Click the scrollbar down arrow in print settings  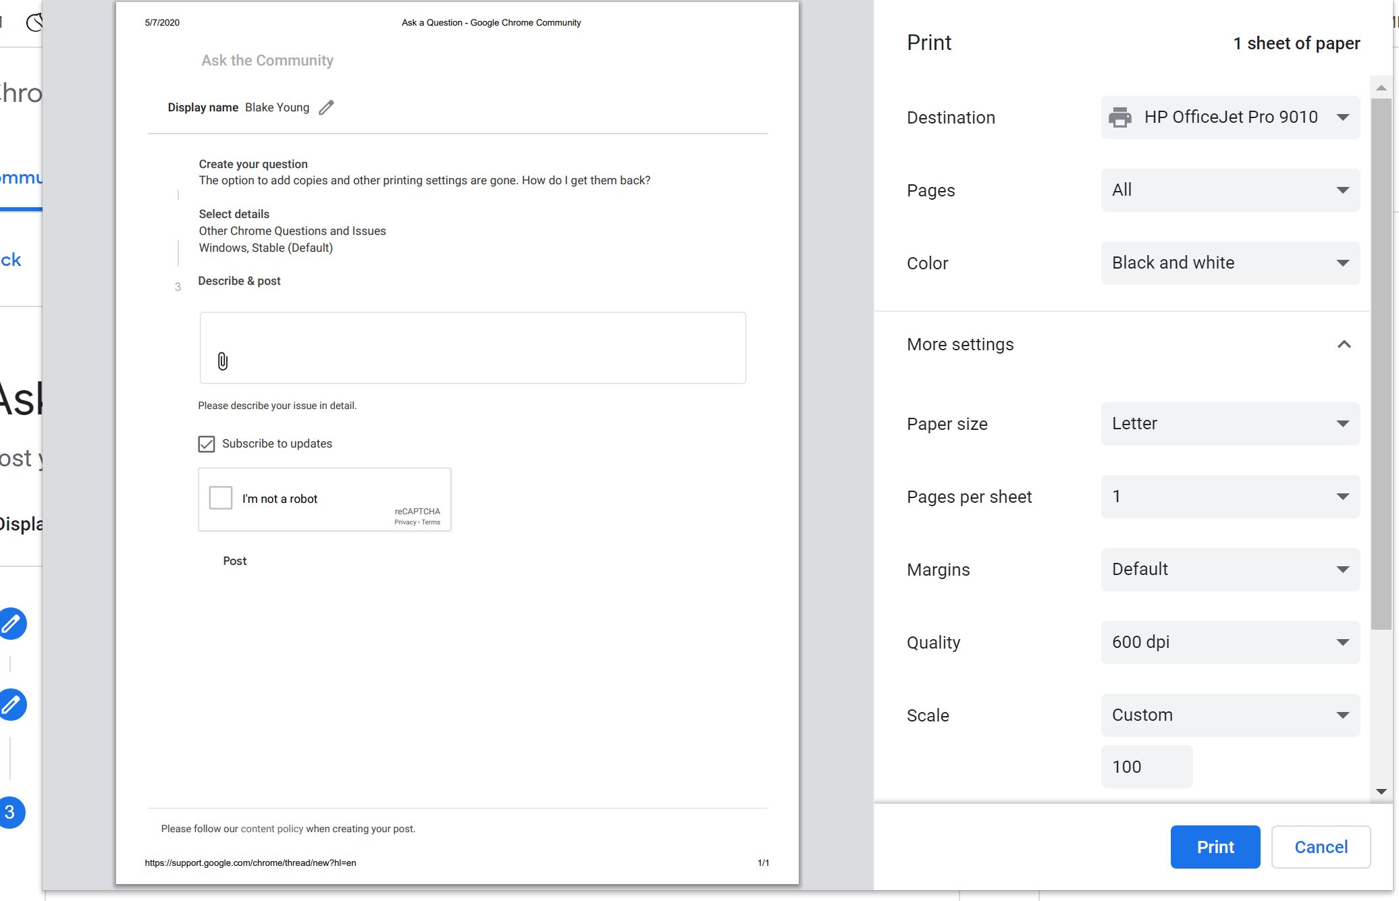point(1381,792)
